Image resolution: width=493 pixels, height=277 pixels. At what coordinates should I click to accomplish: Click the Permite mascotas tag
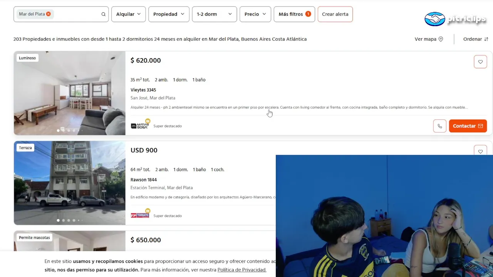[x=34, y=237]
